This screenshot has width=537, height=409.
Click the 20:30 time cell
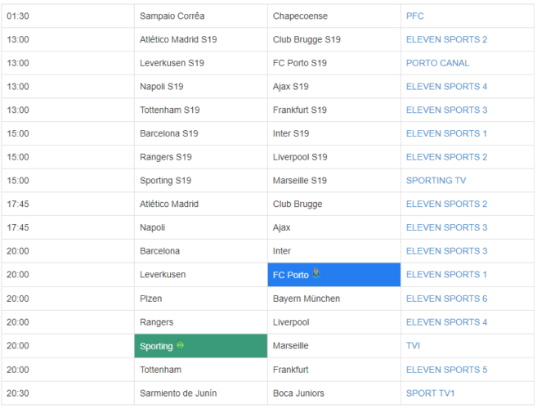(68, 393)
